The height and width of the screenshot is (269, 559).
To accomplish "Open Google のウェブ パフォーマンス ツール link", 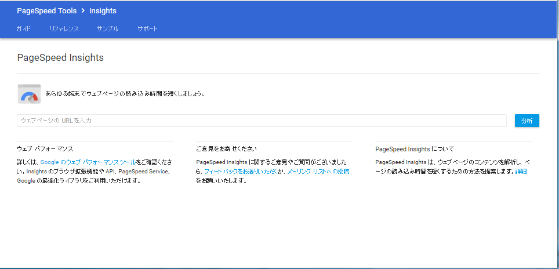I will point(88,162).
